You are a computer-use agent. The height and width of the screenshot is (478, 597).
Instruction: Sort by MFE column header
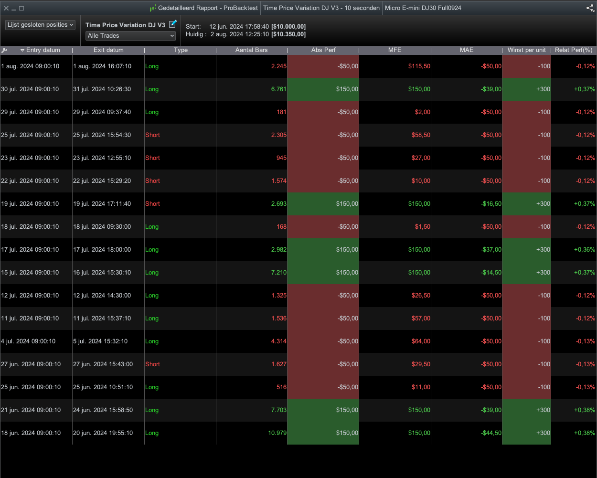[395, 50]
